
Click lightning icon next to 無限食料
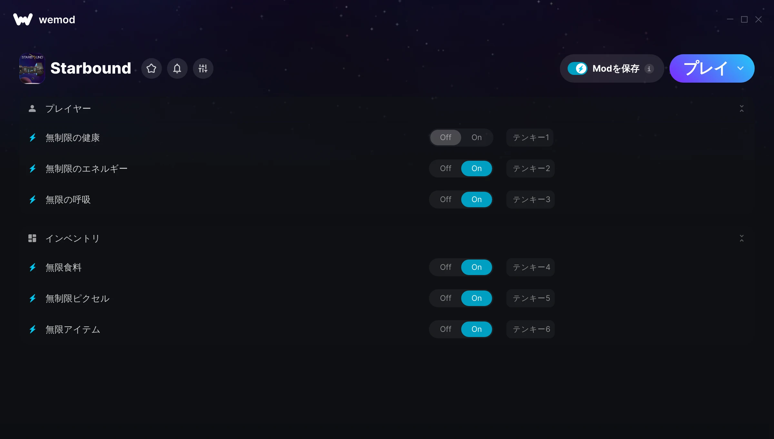click(x=33, y=268)
